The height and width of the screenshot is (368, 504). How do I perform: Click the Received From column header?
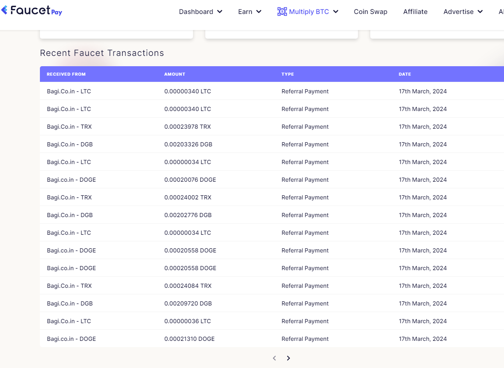click(x=66, y=74)
